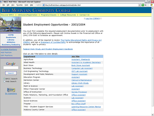
Task: Click Contact Us in navigation bar
Action: (x=84, y=15)
